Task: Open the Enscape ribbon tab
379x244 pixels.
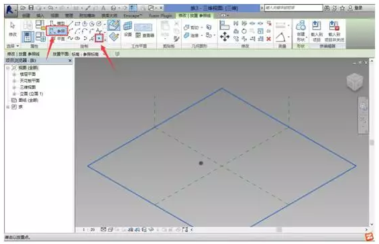Action: pyautogui.click(x=132, y=15)
